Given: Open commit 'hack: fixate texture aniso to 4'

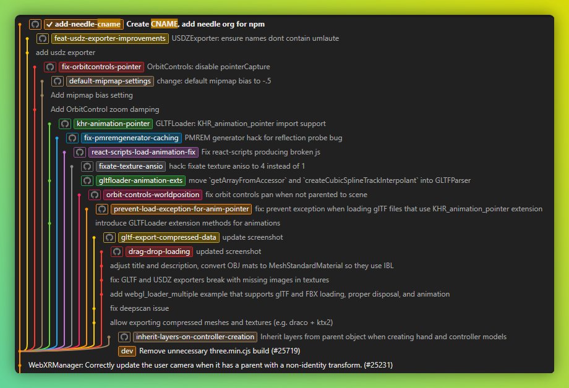Looking at the screenshot, I should [237, 166].
